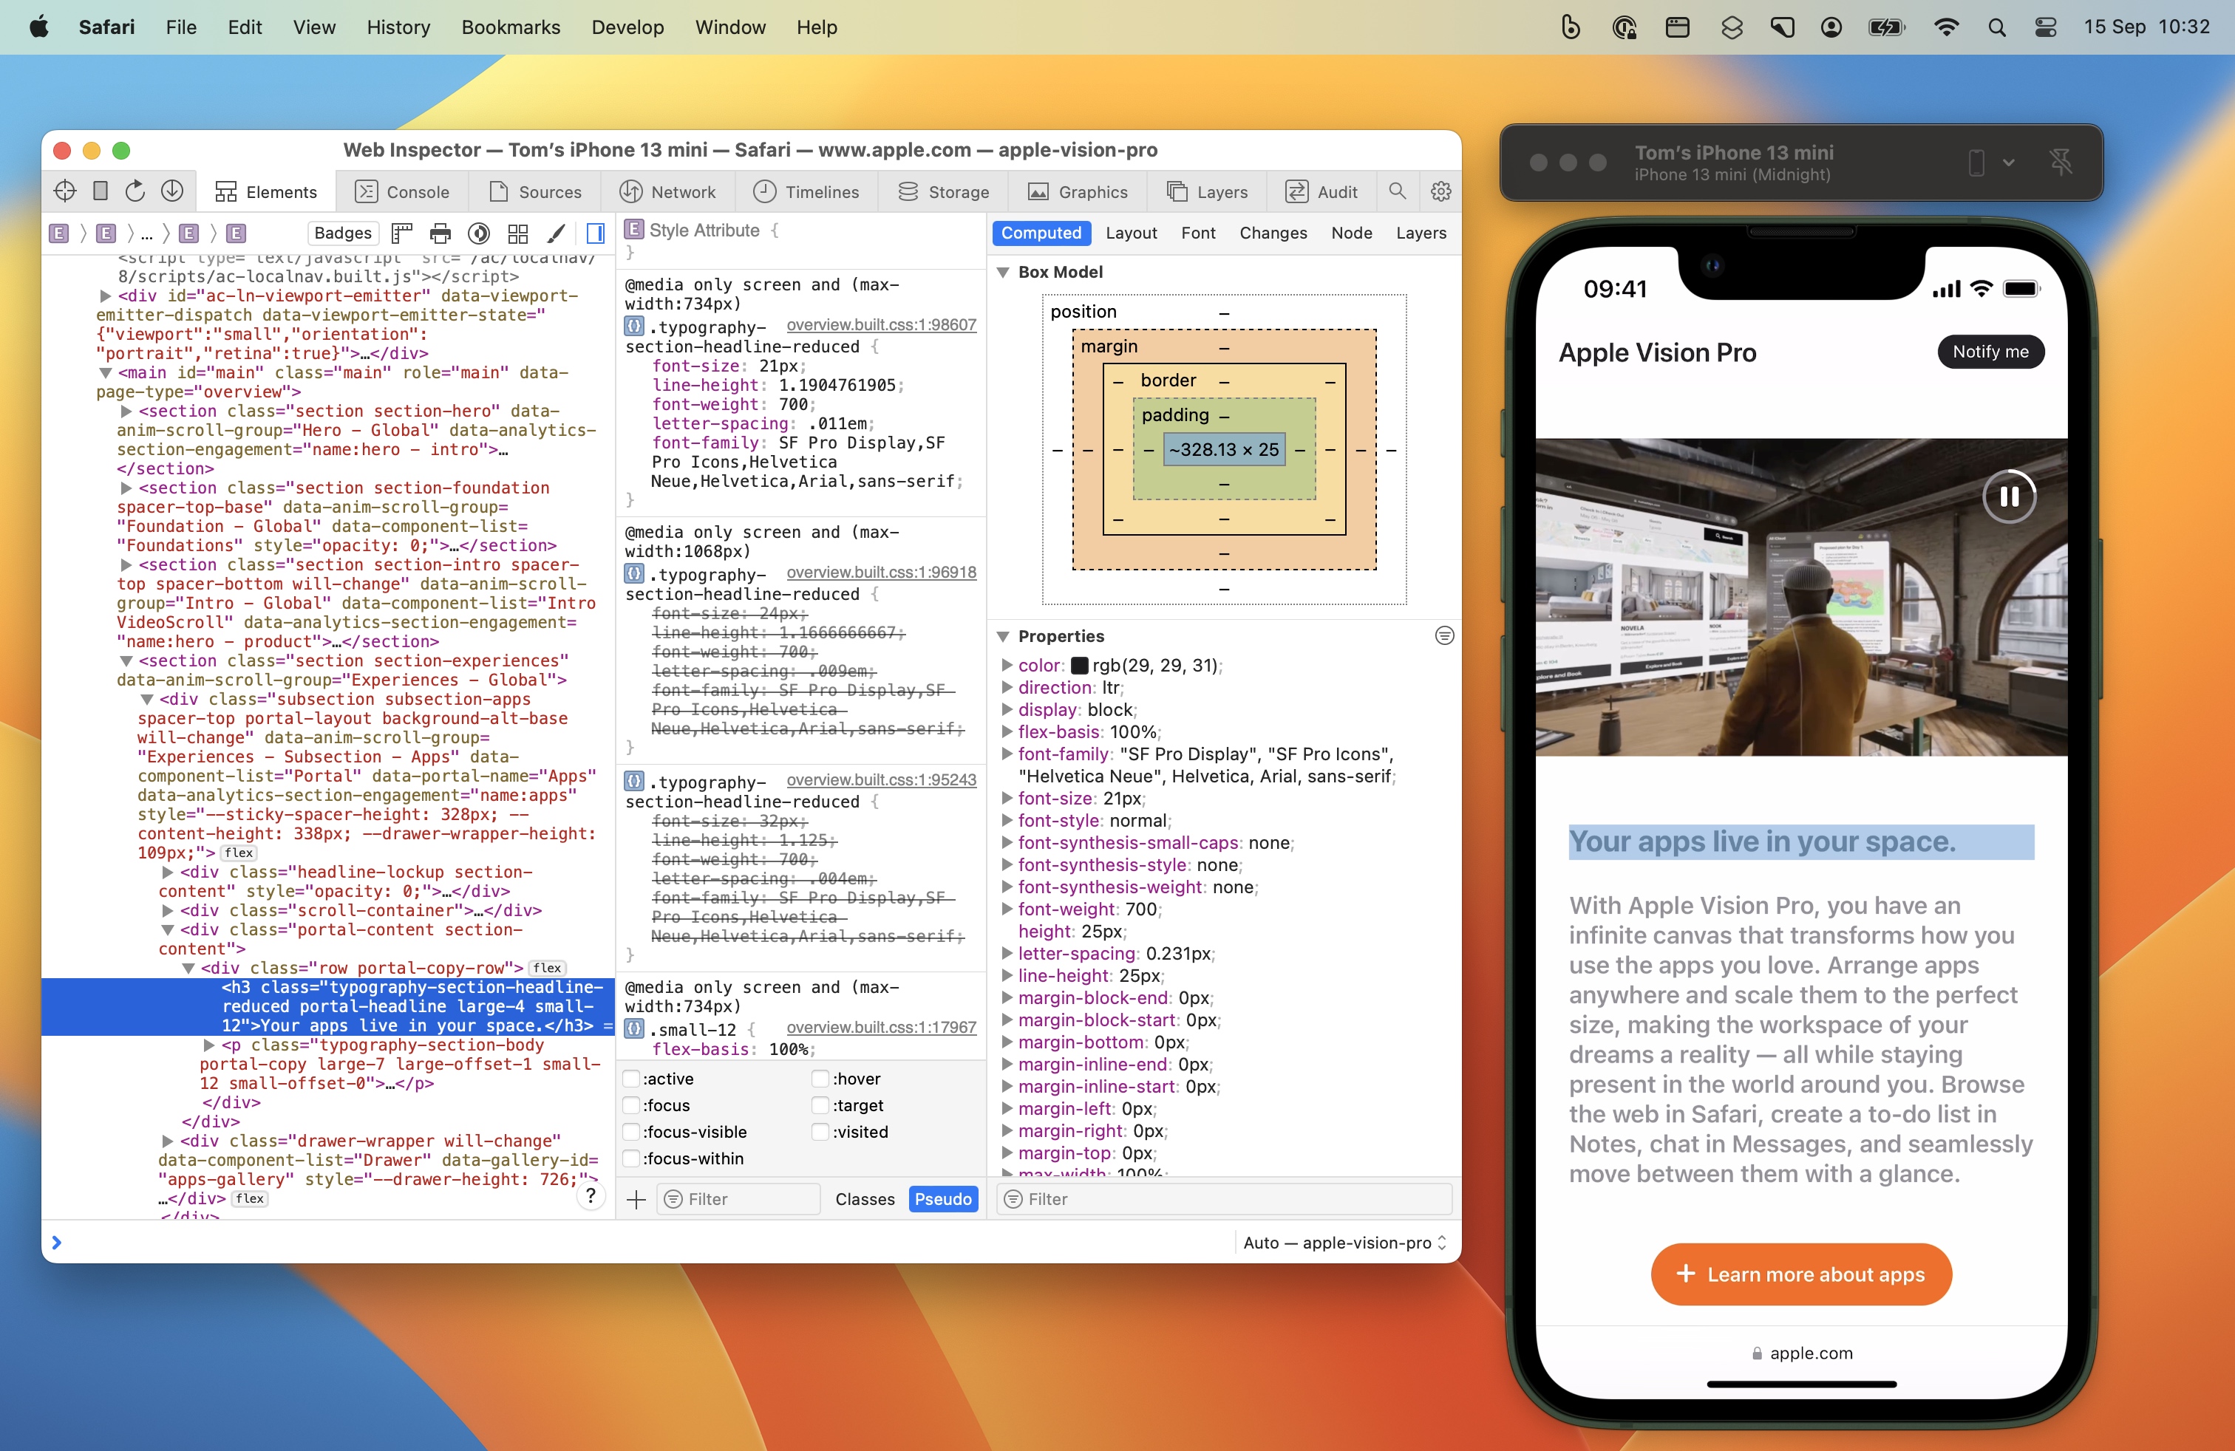Open the Auto — apple-vision-pro context selector
This screenshot has height=1451, width=2235.
[1344, 1242]
